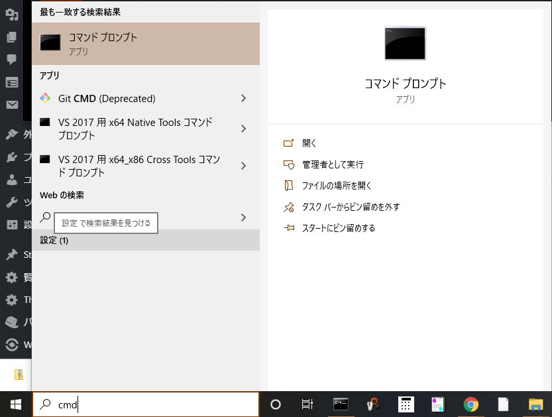Open the circular W icon in WordPress sidebar
552x417 pixels.
click(x=12, y=345)
